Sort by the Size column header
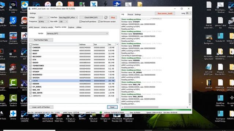This screenshot has height=131, width=234. (101, 44)
